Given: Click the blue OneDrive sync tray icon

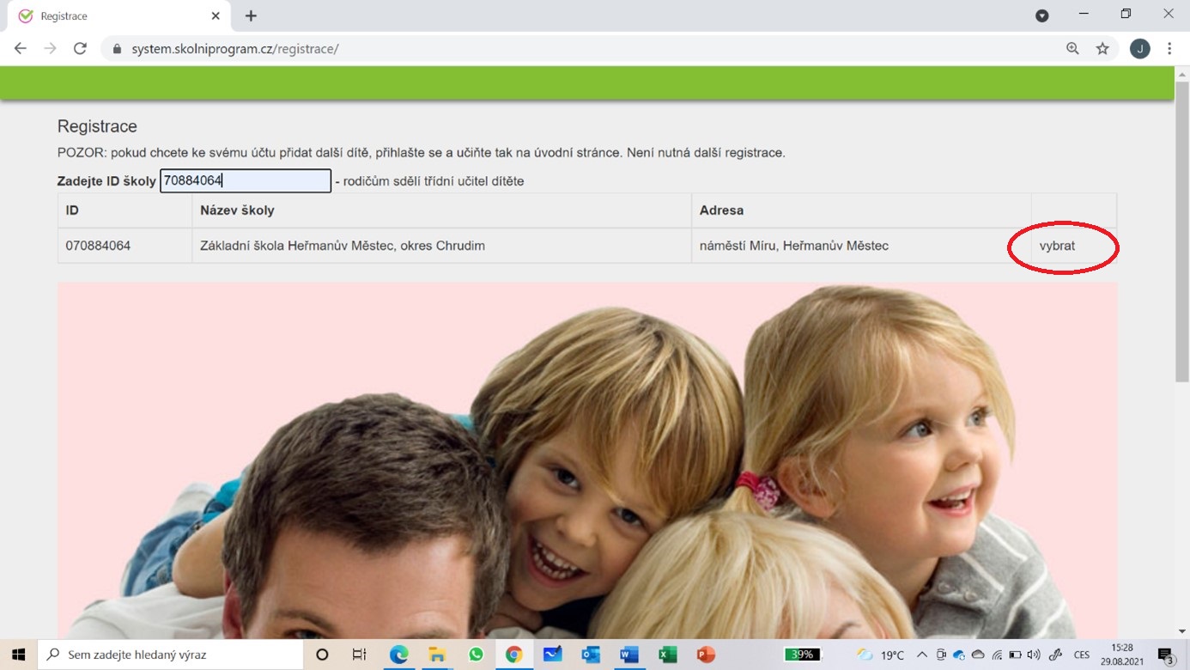Looking at the screenshot, I should point(959,655).
